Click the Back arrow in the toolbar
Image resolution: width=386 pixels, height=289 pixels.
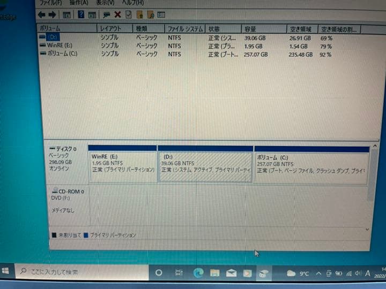42,15
